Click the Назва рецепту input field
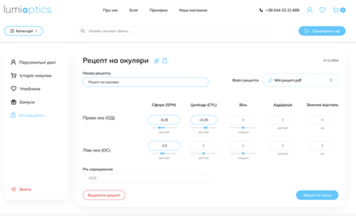This screenshot has height=222, width=356. pyautogui.click(x=146, y=82)
